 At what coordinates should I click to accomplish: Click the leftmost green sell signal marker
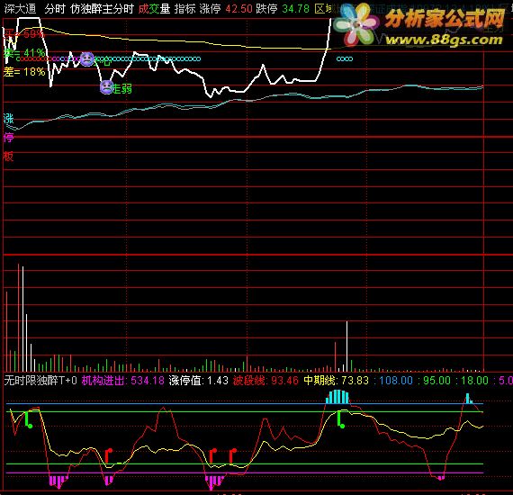point(29,420)
